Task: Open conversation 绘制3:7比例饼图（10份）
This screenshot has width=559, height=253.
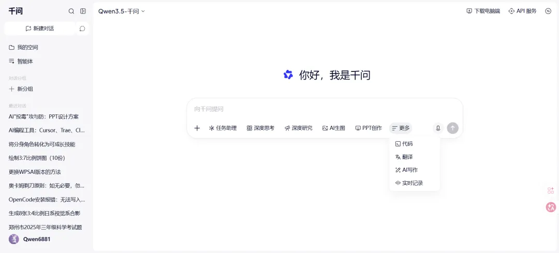Action: [x=37, y=158]
